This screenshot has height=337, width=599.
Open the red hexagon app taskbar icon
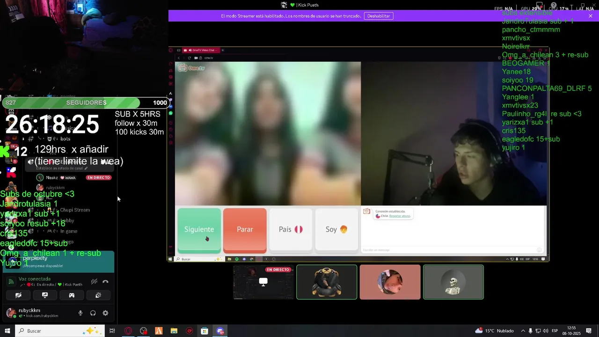click(x=190, y=331)
